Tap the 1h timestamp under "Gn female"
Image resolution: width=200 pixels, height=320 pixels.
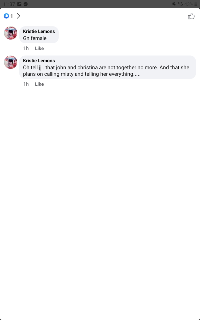point(26,48)
